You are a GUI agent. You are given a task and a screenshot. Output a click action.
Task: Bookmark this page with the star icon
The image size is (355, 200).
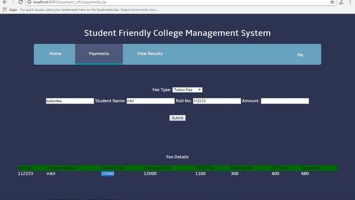tap(332, 2)
